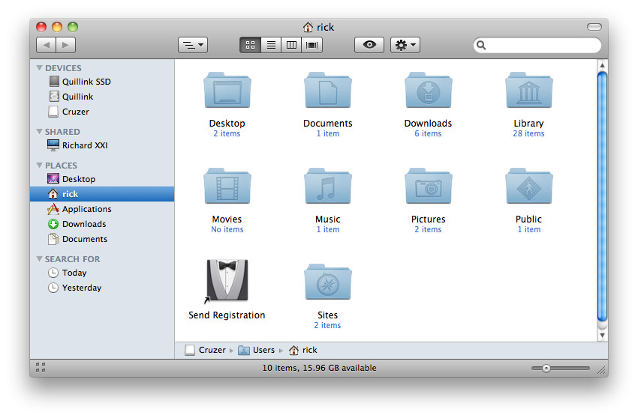Search for files from Today
This screenshot has width=638, height=418.
click(x=102, y=273)
